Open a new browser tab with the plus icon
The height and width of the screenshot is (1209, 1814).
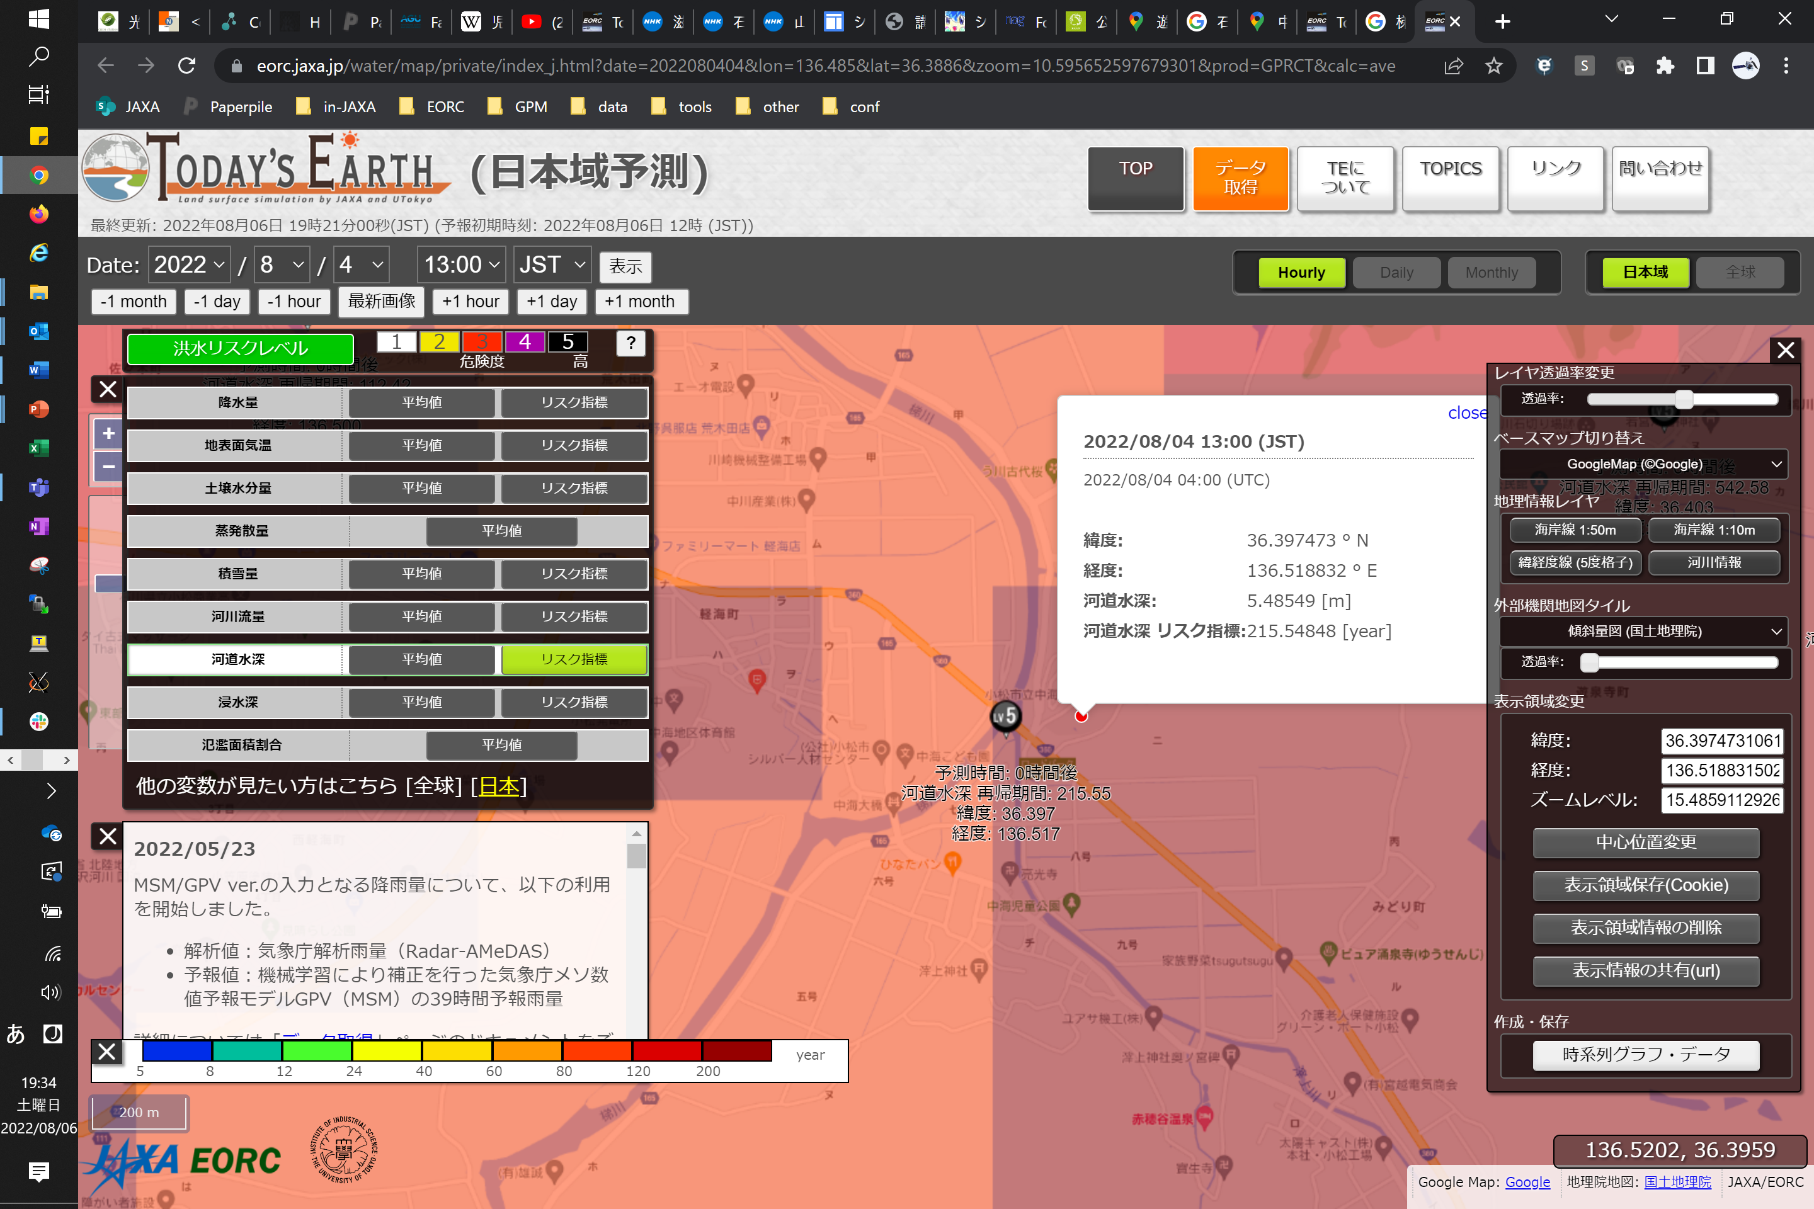coord(1502,21)
